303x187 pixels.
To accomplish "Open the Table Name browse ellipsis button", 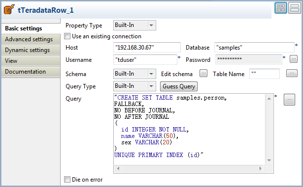I will (x=292, y=73).
